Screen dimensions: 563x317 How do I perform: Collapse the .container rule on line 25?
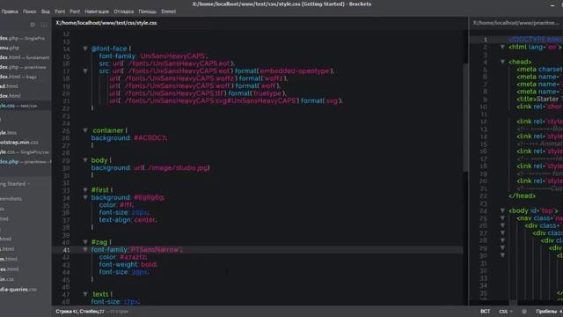85,130
